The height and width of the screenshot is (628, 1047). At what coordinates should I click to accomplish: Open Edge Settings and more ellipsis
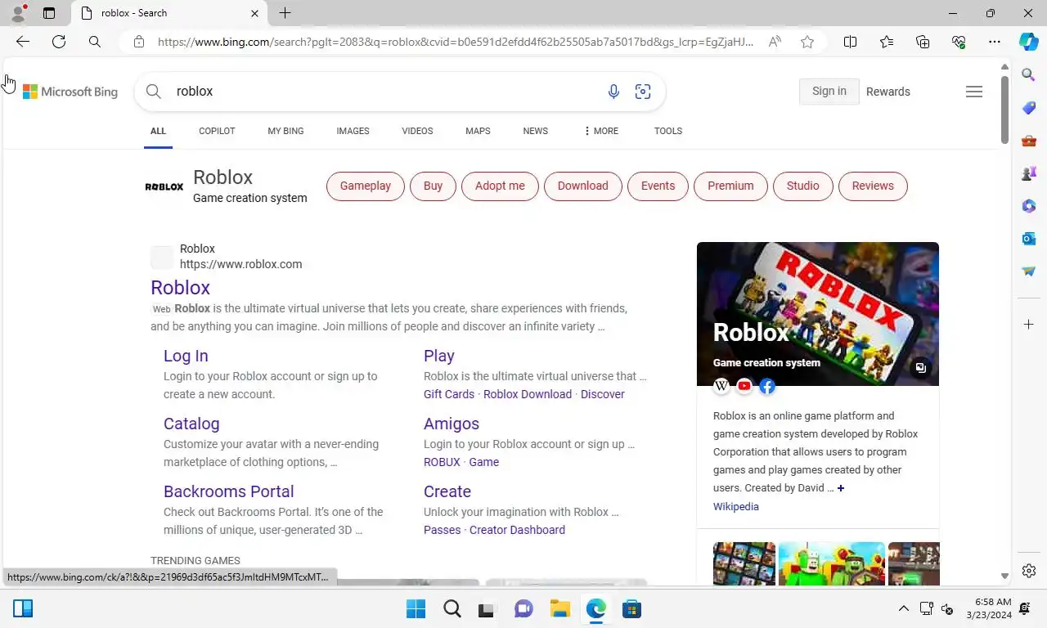click(x=995, y=42)
